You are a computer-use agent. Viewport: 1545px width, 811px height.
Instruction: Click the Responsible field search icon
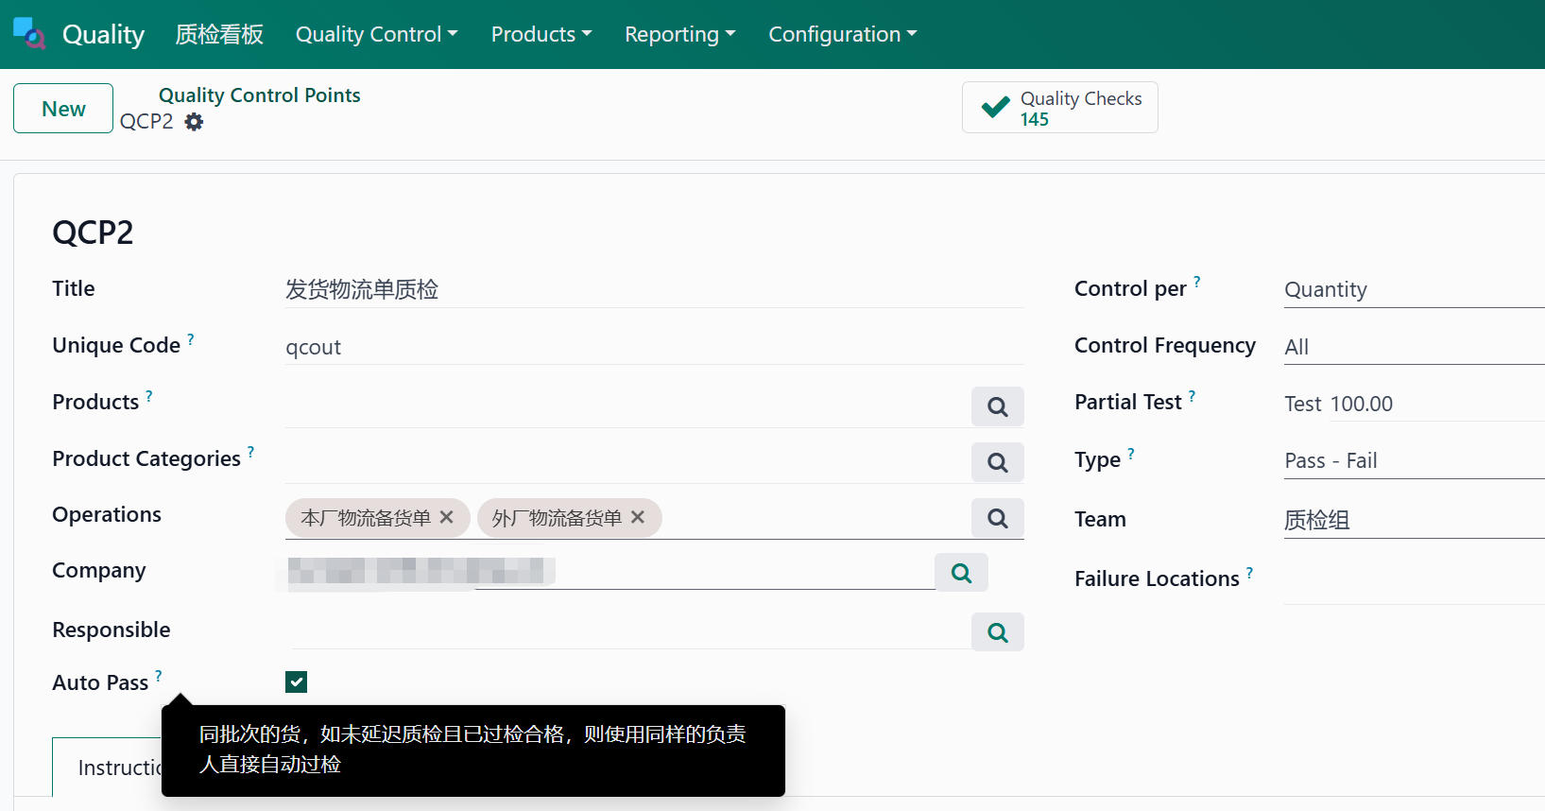tap(997, 632)
